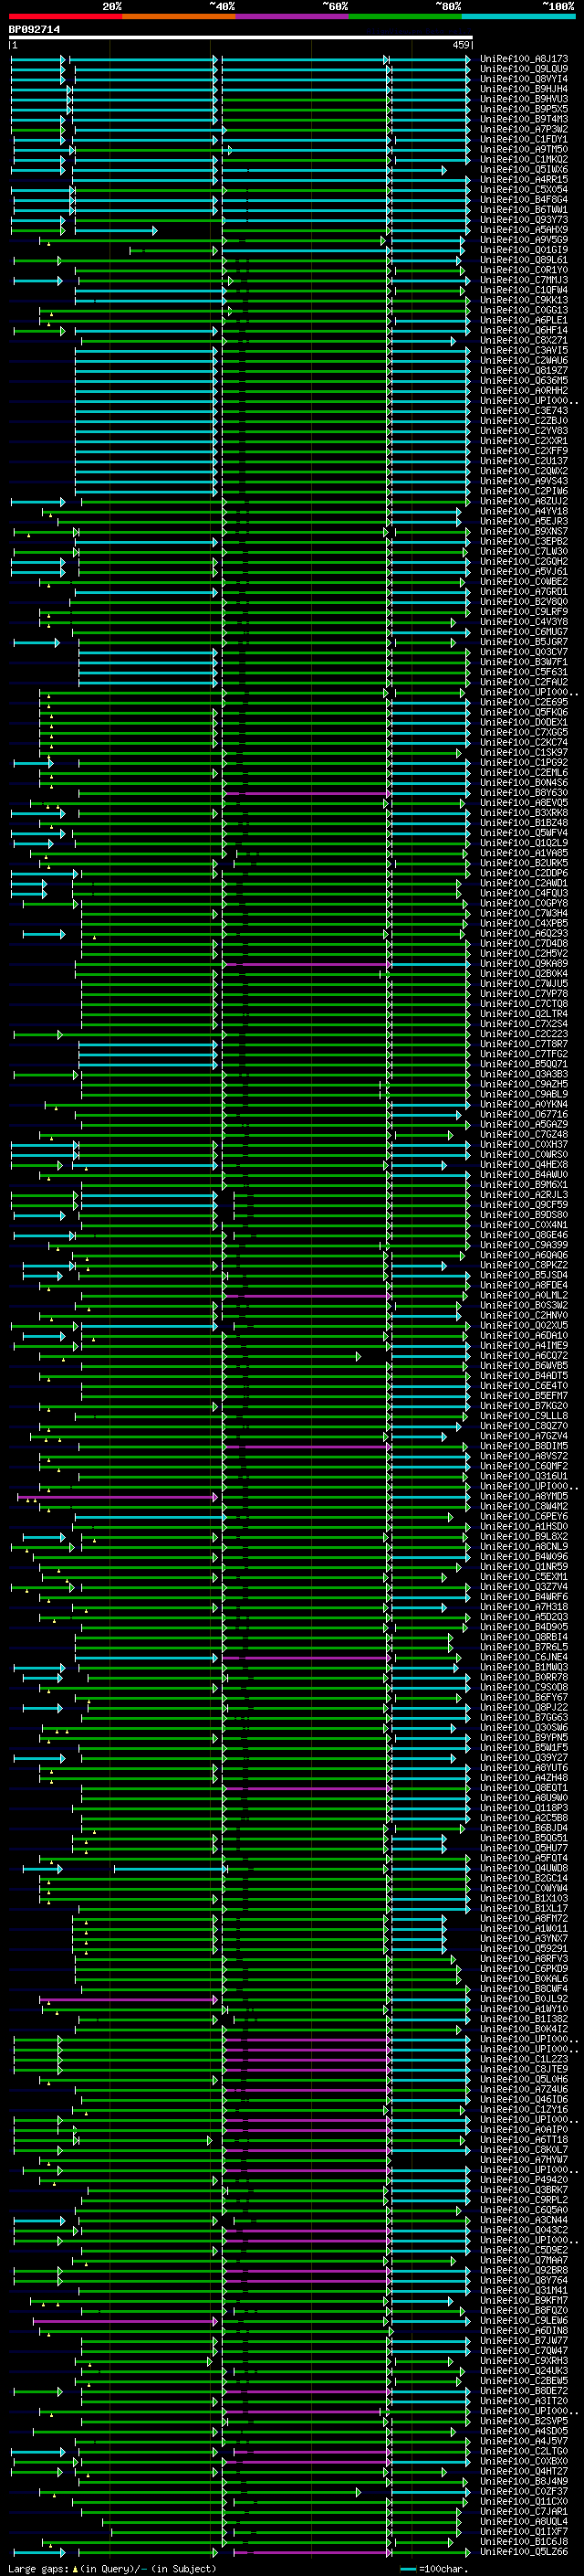Click label UniRef100_A2RJL3
The width and height of the screenshot is (584, 2576).
pyautogui.click(x=523, y=1195)
